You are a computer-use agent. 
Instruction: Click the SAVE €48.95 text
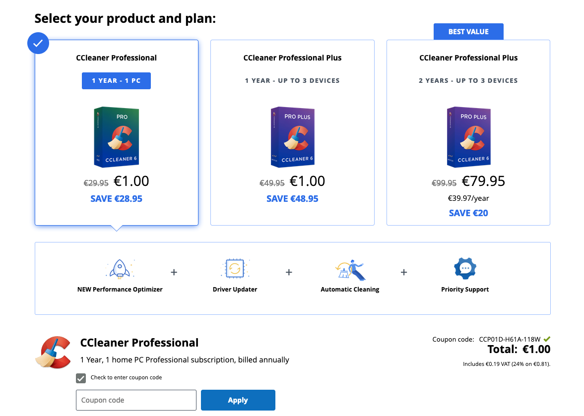tap(292, 199)
